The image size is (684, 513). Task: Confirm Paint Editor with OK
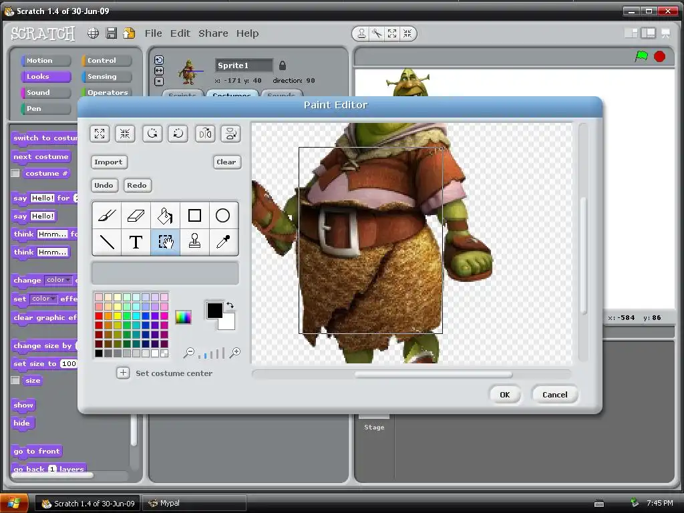click(505, 395)
